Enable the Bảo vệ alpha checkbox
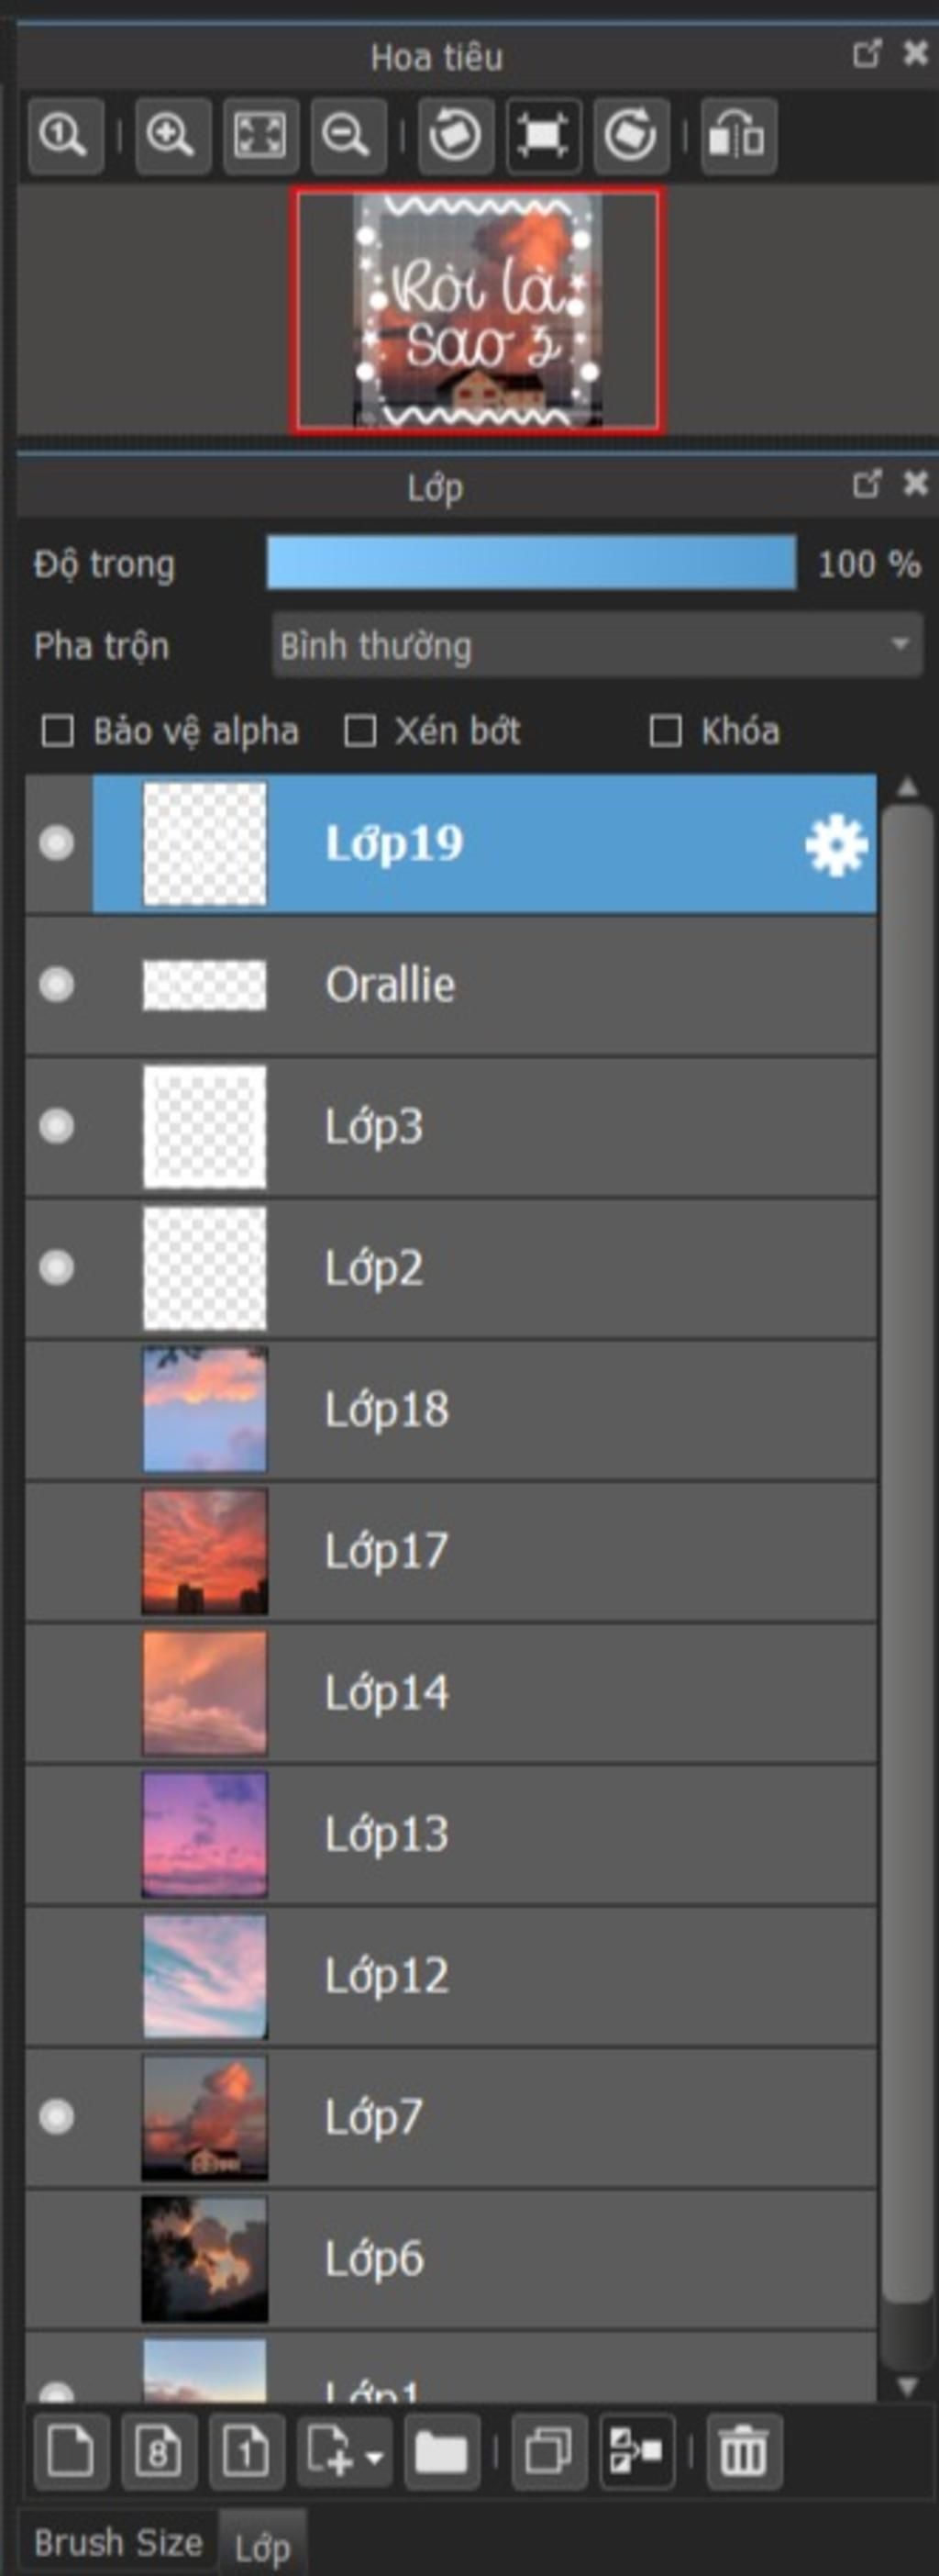This screenshot has height=2576, width=939. pos(58,731)
